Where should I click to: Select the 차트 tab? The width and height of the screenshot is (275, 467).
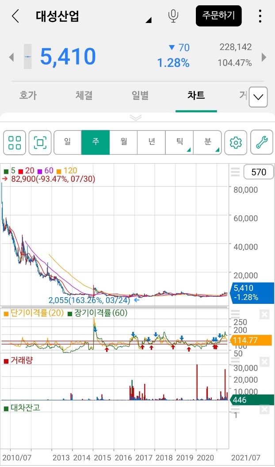tap(196, 96)
